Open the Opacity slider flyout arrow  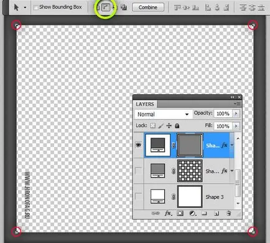236,113
